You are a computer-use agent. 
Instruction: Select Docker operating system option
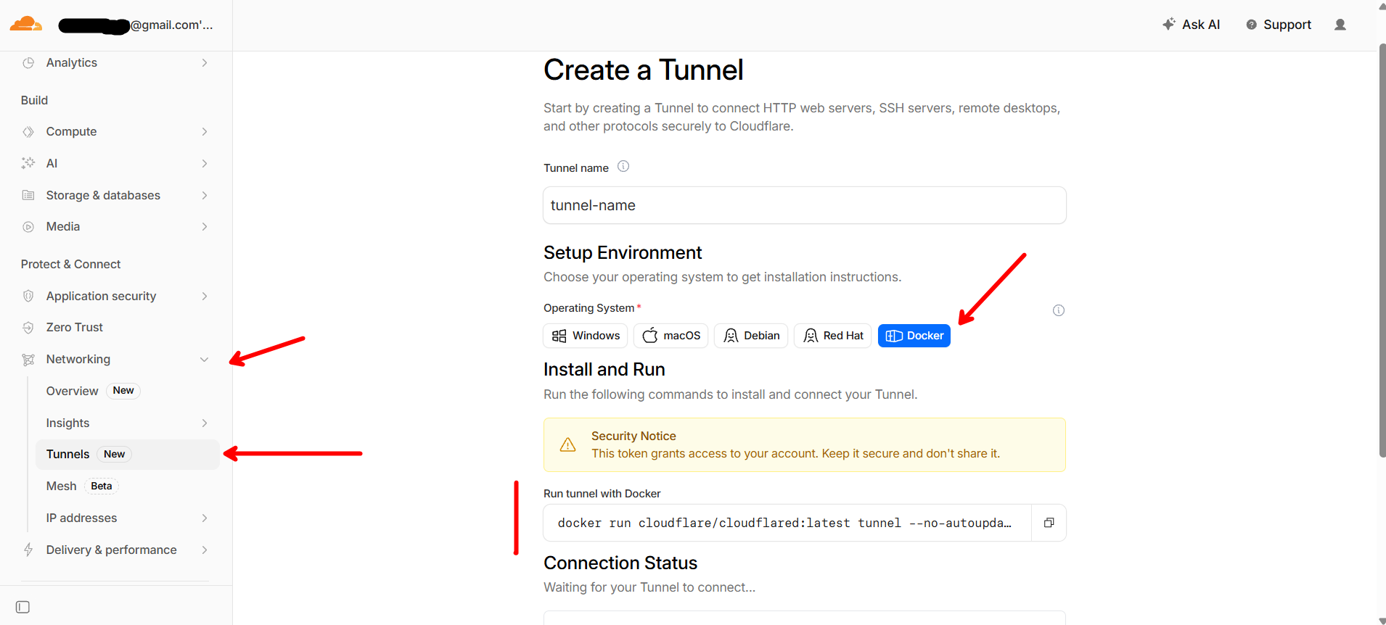point(914,336)
